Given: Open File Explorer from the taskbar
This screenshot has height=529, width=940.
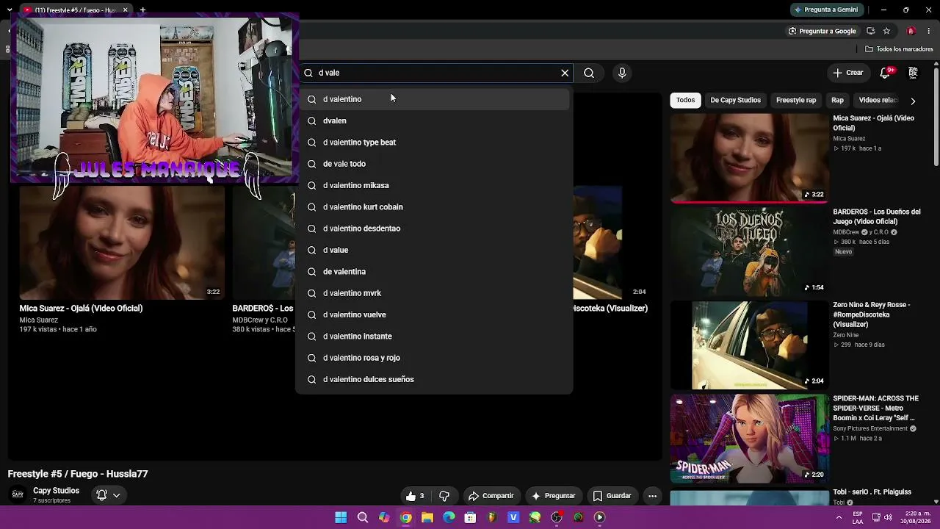Looking at the screenshot, I should [427, 517].
